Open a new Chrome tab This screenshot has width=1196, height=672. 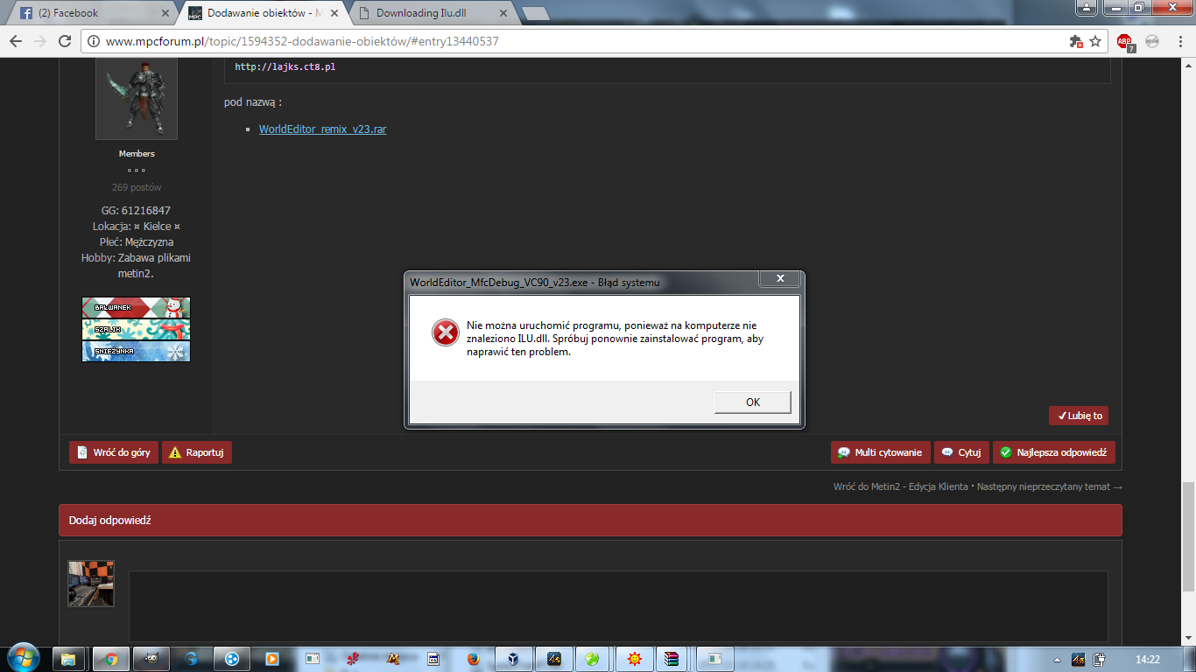(x=535, y=14)
